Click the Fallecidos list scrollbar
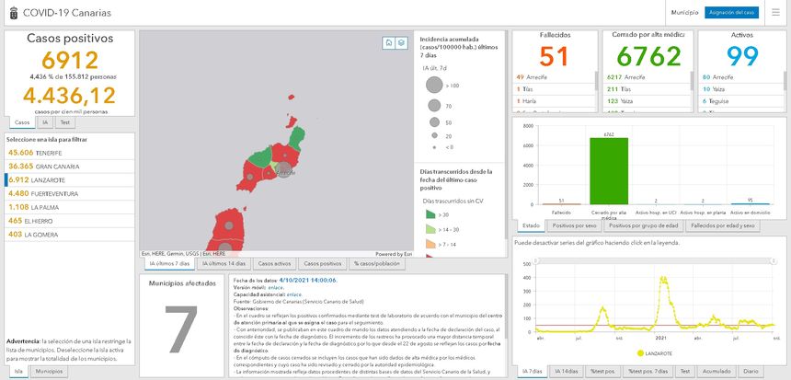This screenshot has height=380, width=791. pos(596,92)
